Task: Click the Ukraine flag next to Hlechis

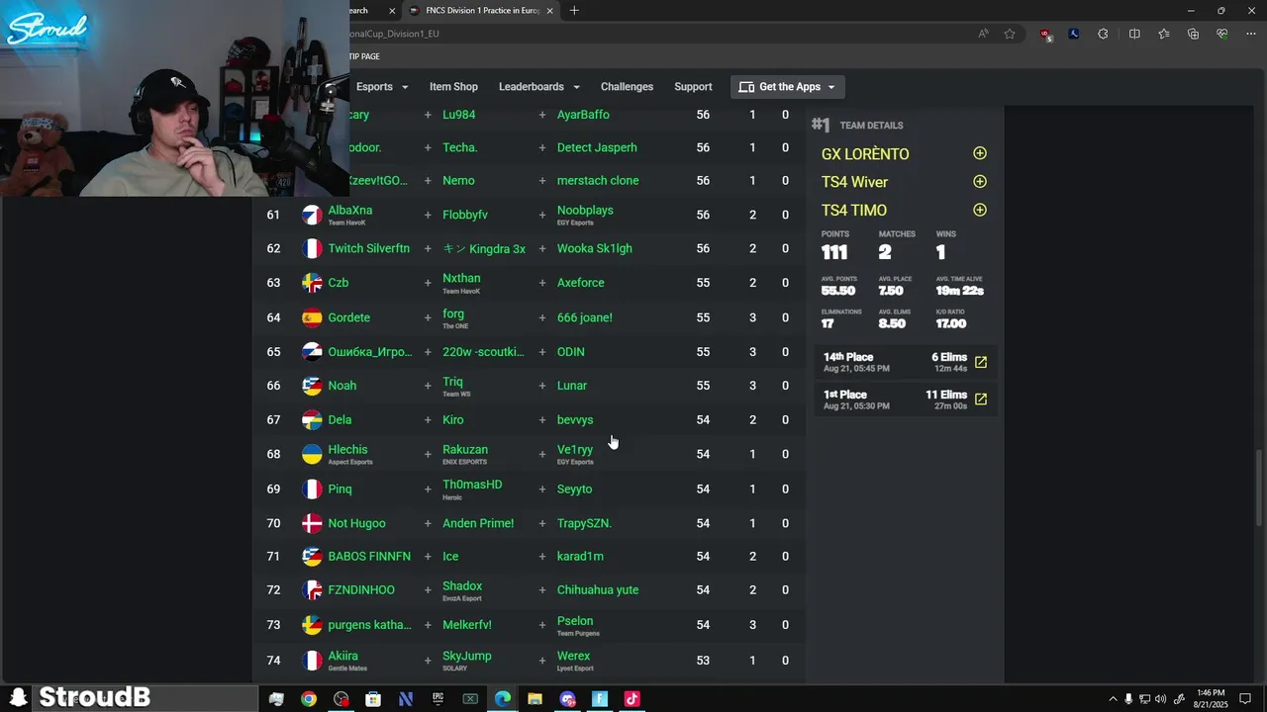Action: (x=312, y=454)
